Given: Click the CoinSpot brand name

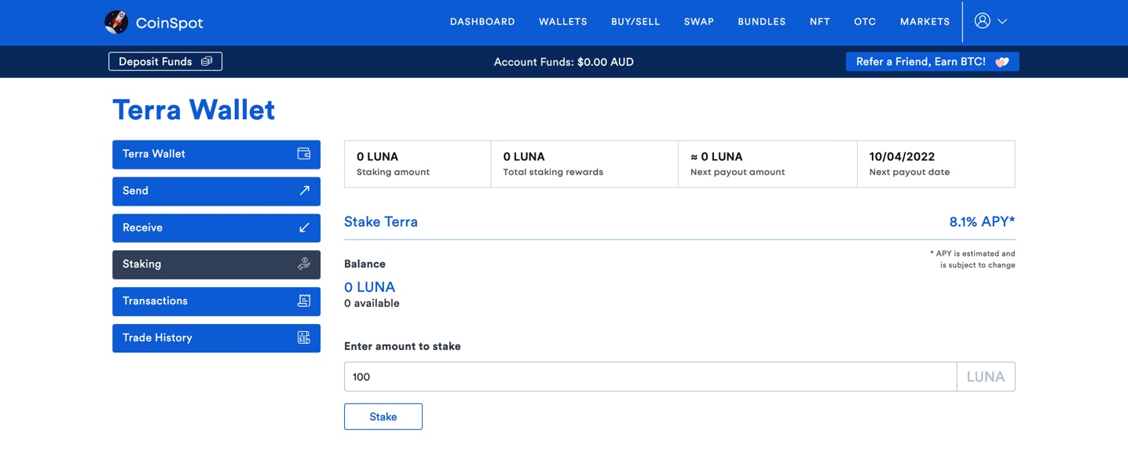Looking at the screenshot, I should click(169, 23).
